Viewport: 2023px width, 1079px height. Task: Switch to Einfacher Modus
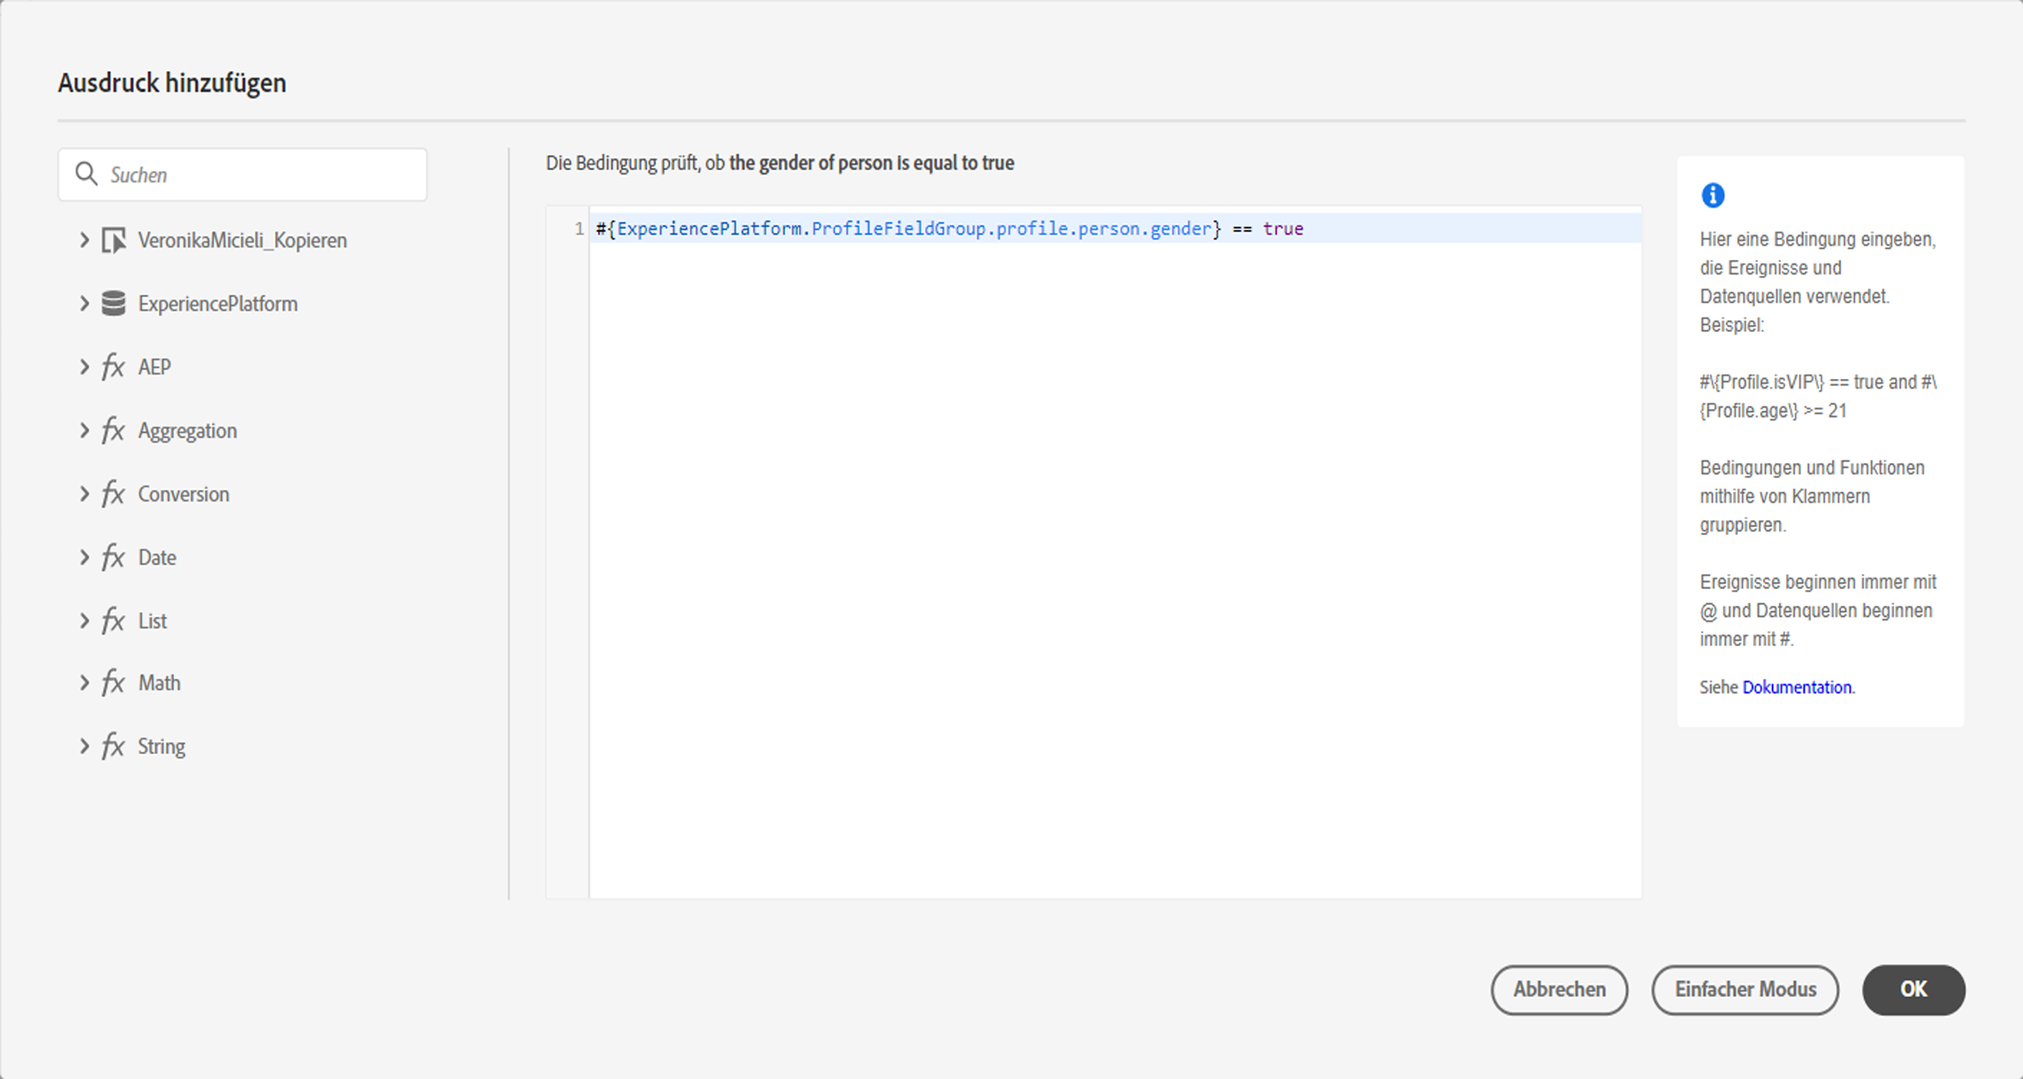(1744, 989)
